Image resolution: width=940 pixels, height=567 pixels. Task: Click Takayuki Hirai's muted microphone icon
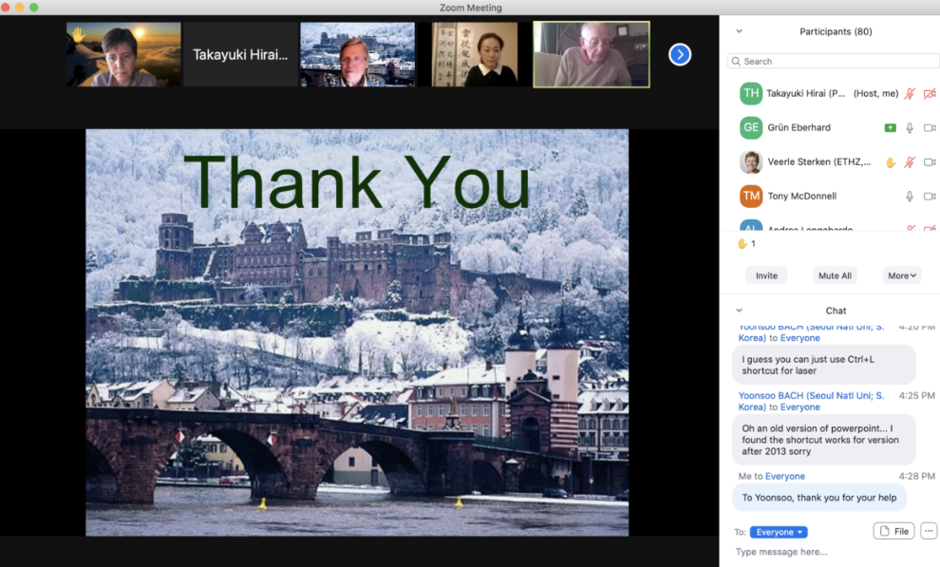910,93
